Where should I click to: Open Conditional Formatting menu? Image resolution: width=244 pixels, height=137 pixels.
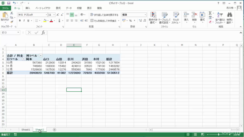click(x=153, y=18)
